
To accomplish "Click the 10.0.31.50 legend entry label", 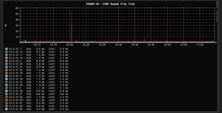I will 16,100.
